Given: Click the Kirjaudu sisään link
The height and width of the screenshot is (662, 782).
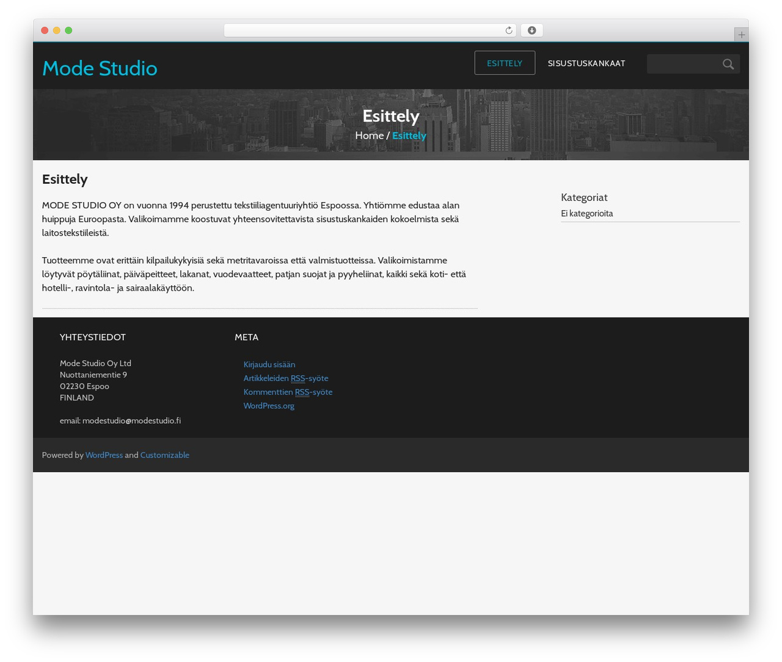Looking at the screenshot, I should click(x=269, y=365).
